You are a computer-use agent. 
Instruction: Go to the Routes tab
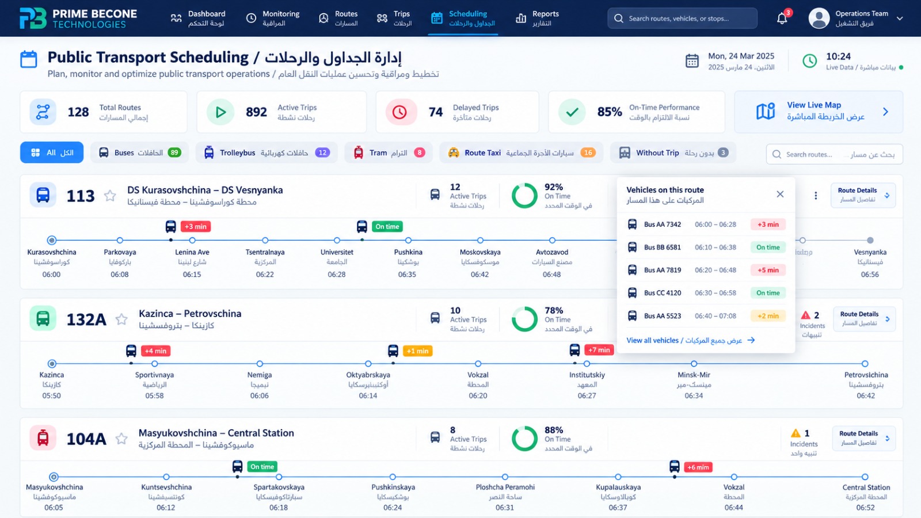(338, 18)
